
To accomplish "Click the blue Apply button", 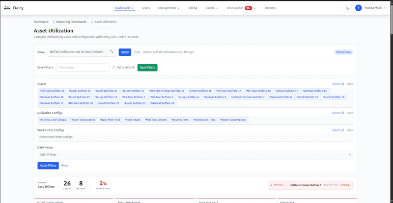I will pyautogui.click(x=125, y=52).
